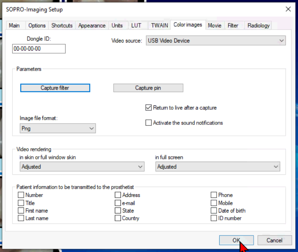Image resolution: width=298 pixels, height=252 pixels.
Task: Click the Capture pin button
Action: [148, 88]
